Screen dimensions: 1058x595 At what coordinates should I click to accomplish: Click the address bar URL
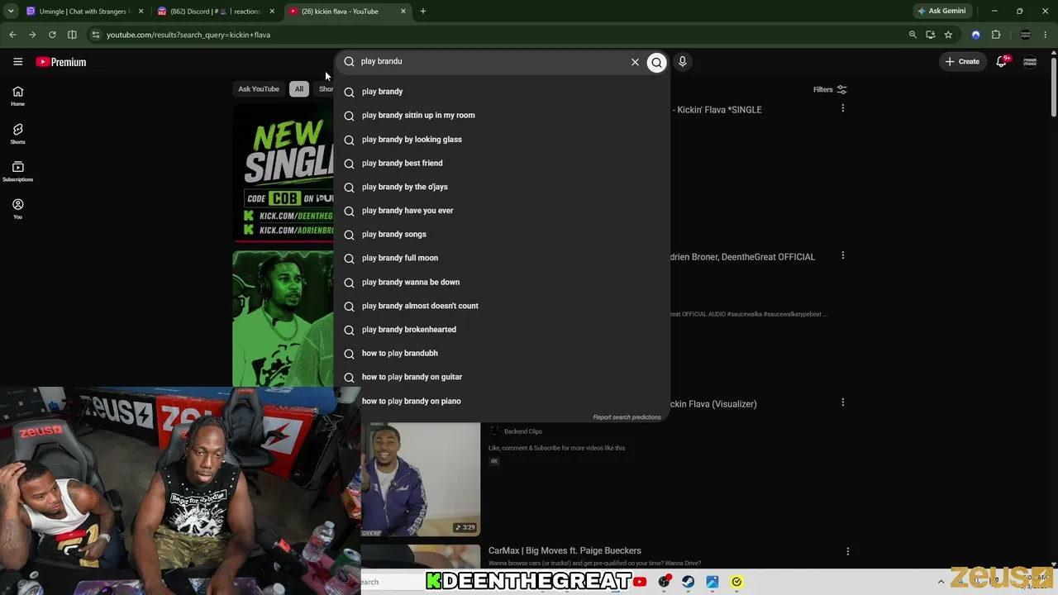[188, 35]
